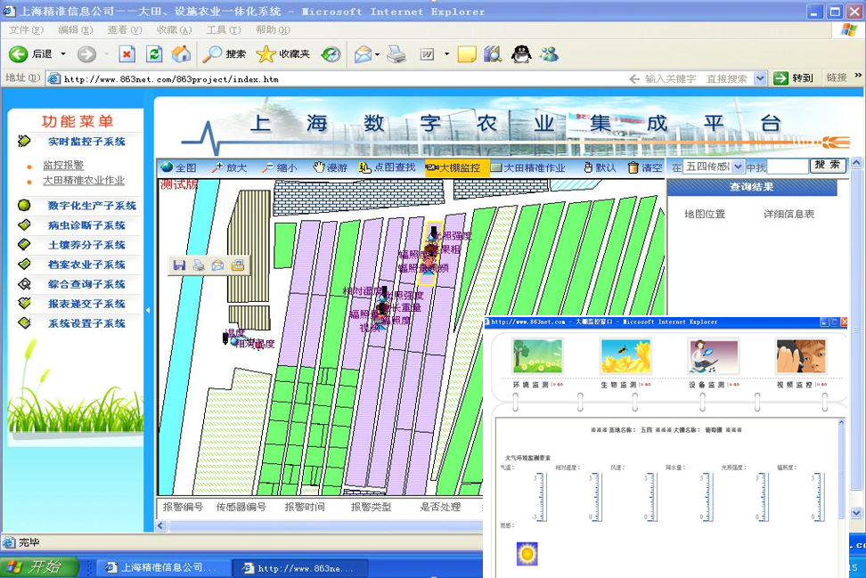Open the 视频监控 video monitoring thumbnail
Viewport: 866px width, 578px height.
800,356
